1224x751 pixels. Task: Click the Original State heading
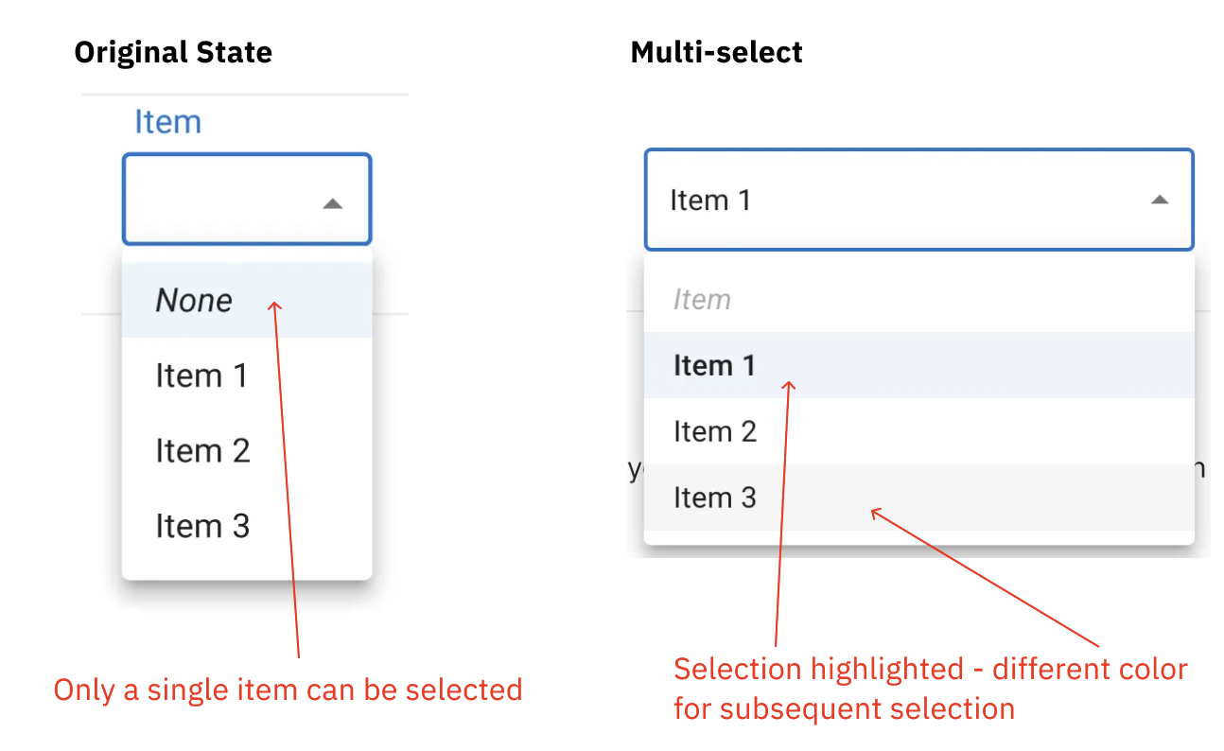(173, 52)
